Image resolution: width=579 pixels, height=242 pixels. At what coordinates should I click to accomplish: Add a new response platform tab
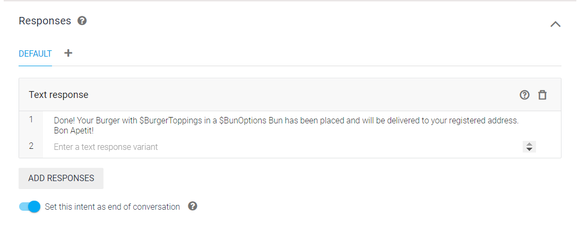click(68, 53)
